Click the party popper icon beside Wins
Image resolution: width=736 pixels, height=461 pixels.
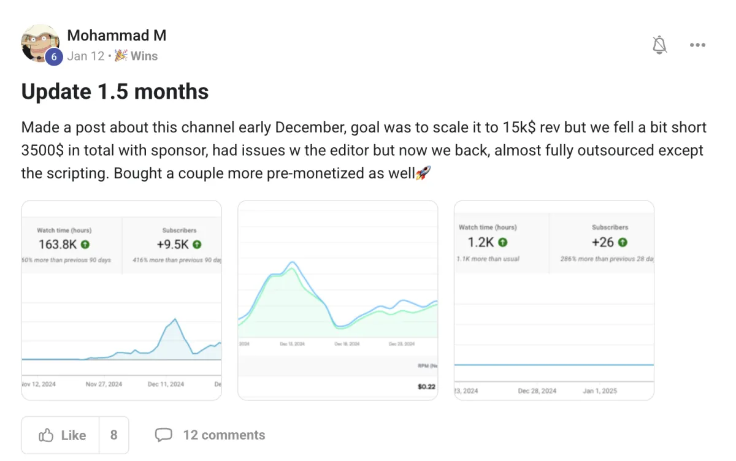click(121, 56)
